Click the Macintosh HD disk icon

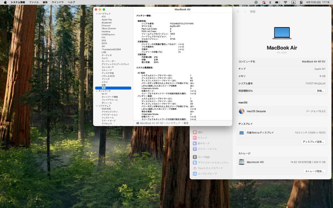click(241, 162)
